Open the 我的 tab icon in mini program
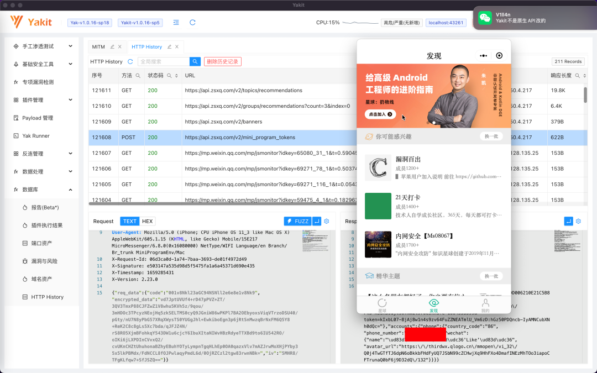The height and width of the screenshot is (373, 597). [x=485, y=305]
